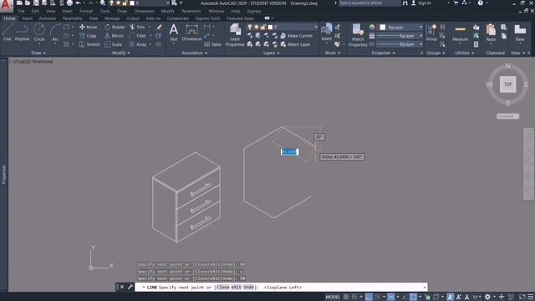The image size is (535, 301).
Task: Open the Manage ribbon tab
Action: (112, 18)
